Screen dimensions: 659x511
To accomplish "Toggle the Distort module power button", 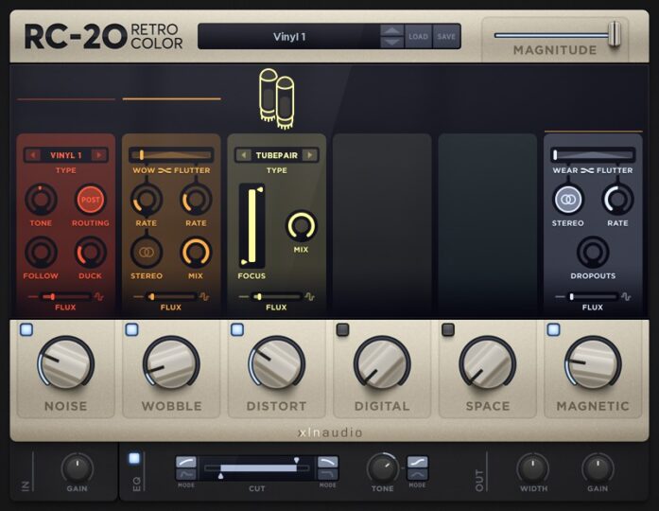I will tap(237, 329).
